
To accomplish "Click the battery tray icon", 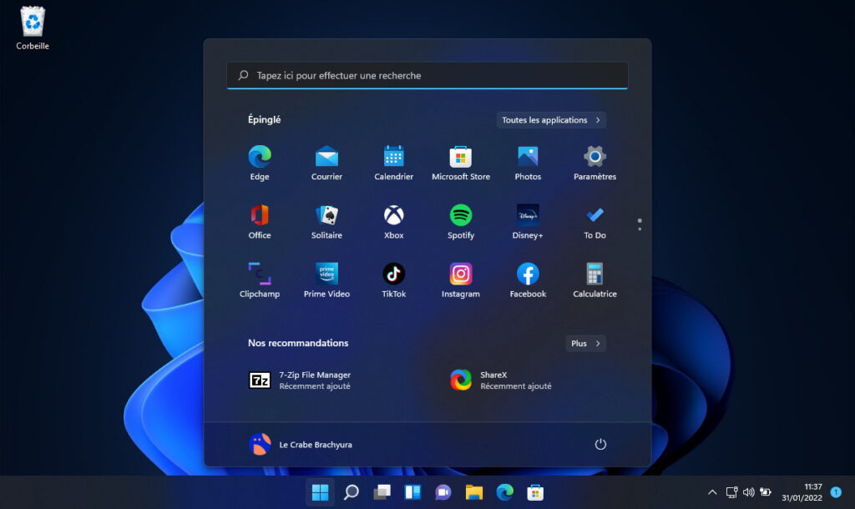I will click(766, 492).
